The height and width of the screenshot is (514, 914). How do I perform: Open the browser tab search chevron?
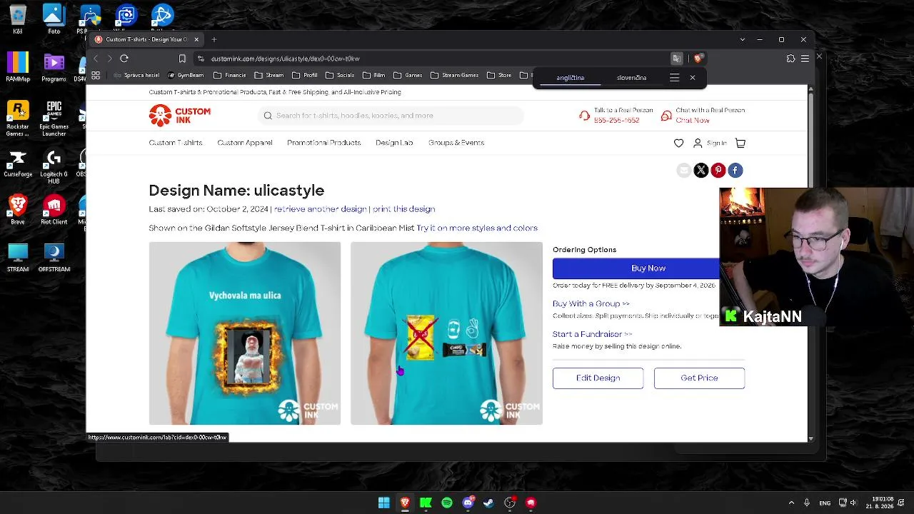[x=743, y=39]
